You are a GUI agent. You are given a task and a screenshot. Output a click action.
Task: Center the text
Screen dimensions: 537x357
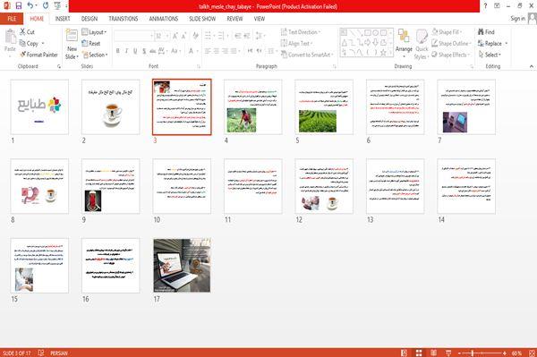pos(216,51)
